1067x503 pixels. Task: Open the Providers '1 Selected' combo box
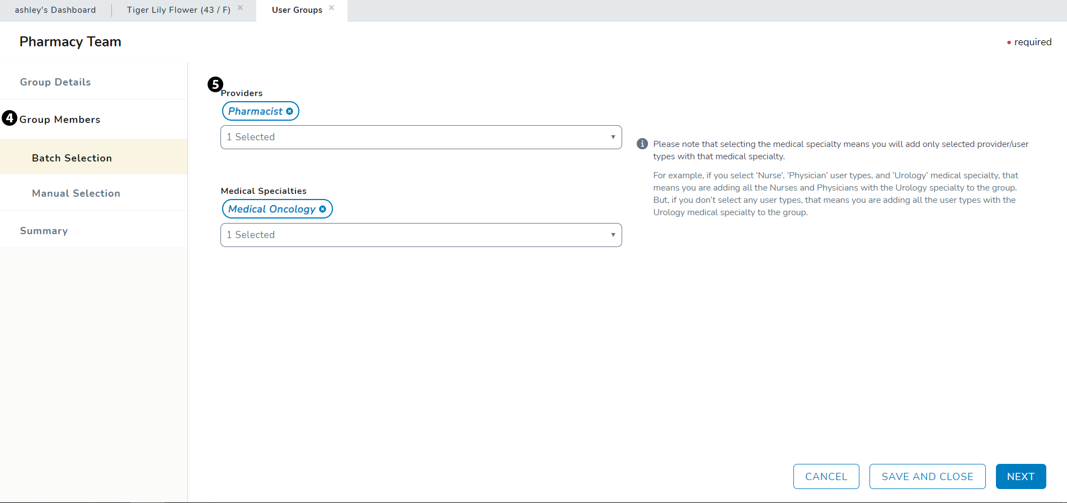[414, 137]
